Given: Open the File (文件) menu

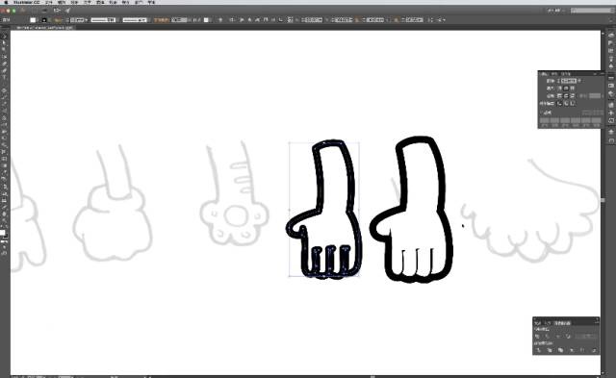Looking at the screenshot, I should click(49, 2).
